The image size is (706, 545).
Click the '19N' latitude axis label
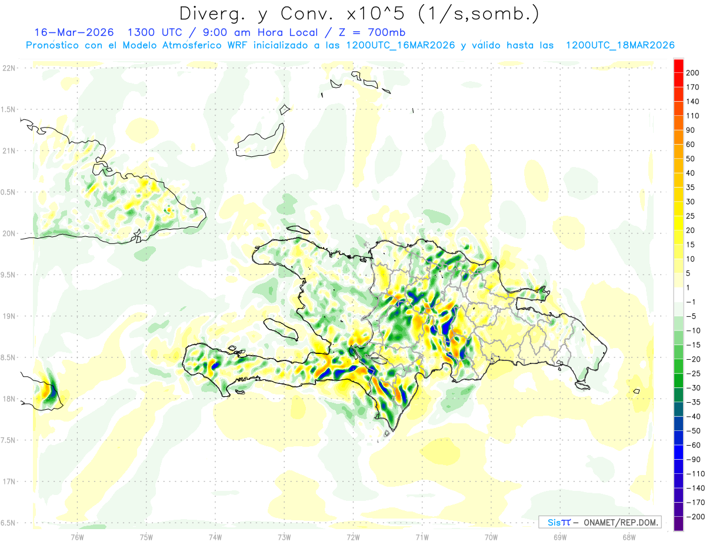(9, 316)
